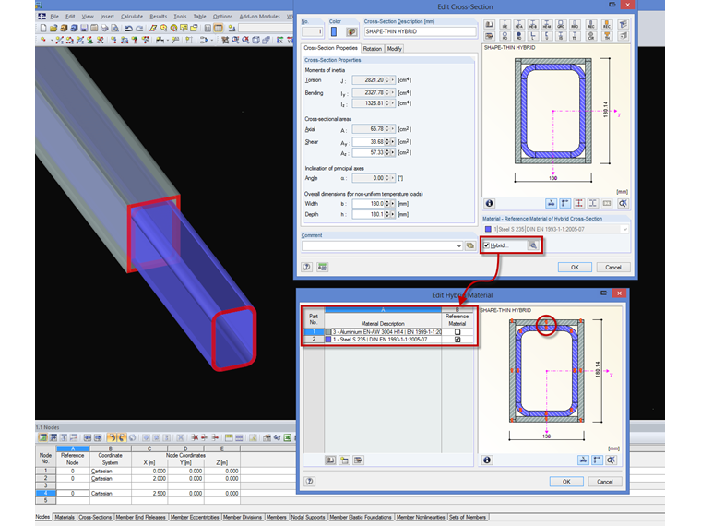Click Cancel in Edit Cross-Section dialog

click(613, 267)
